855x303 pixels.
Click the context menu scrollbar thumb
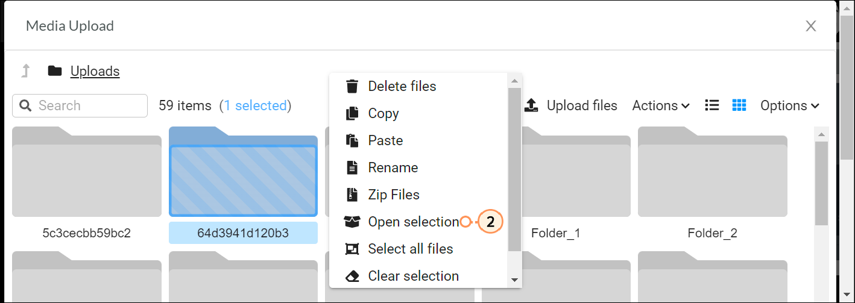pyautogui.click(x=514, y=169)
